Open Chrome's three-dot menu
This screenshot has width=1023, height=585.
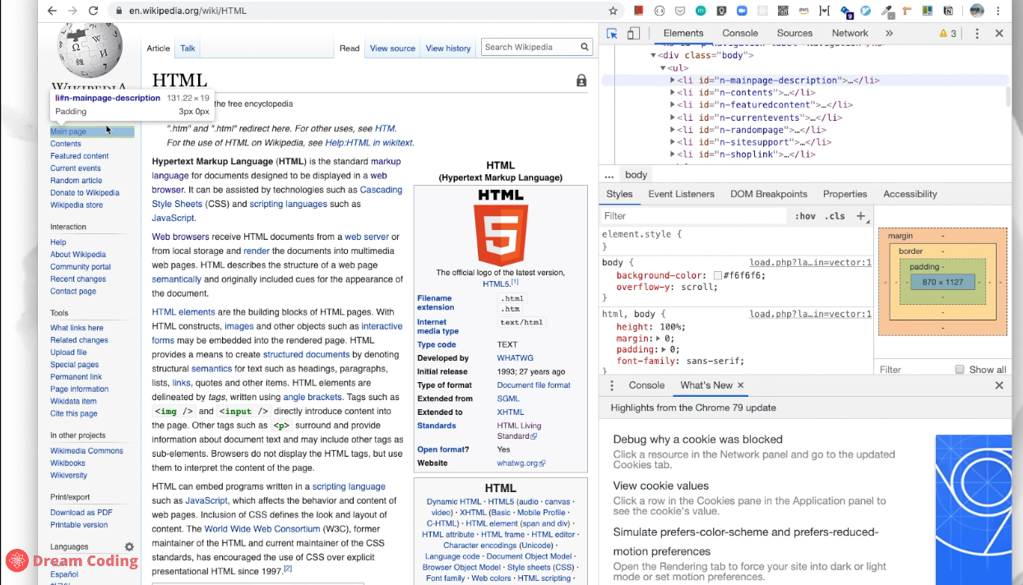(1000, 11)
